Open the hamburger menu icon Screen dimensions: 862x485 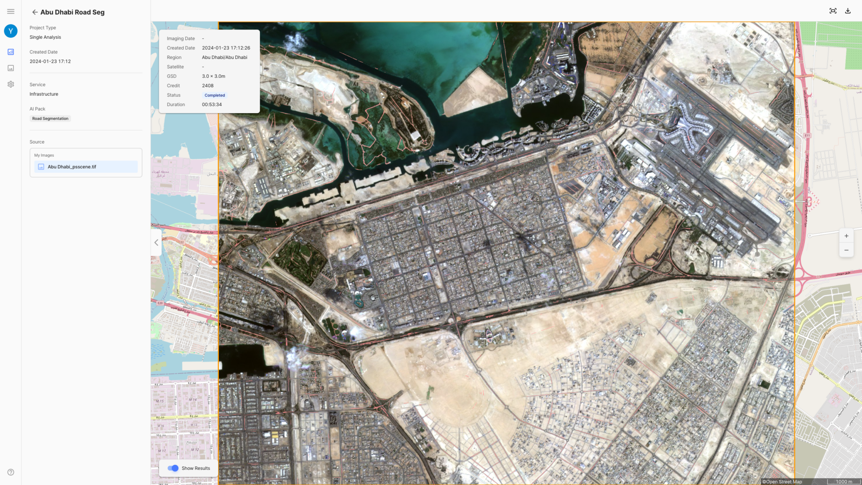pyautogui.click(x=11, y=11)
